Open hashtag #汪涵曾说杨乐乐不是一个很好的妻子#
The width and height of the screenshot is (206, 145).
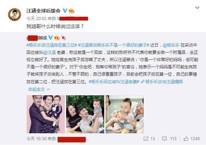[114, 45]
